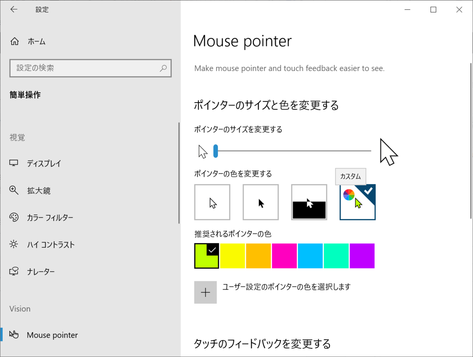Maximize the settings window

click(433, 10)
